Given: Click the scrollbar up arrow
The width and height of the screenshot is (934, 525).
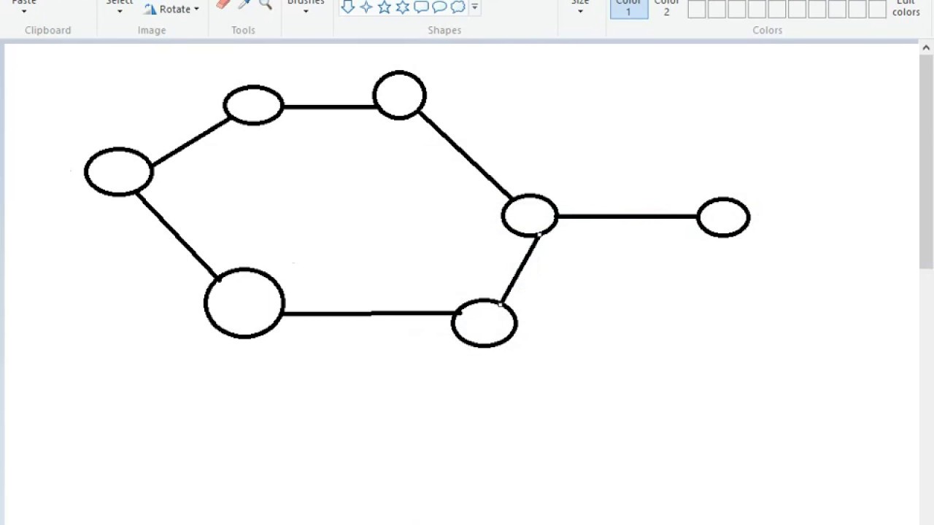Looking at the screenshot, I should click(x=927, y=48).
